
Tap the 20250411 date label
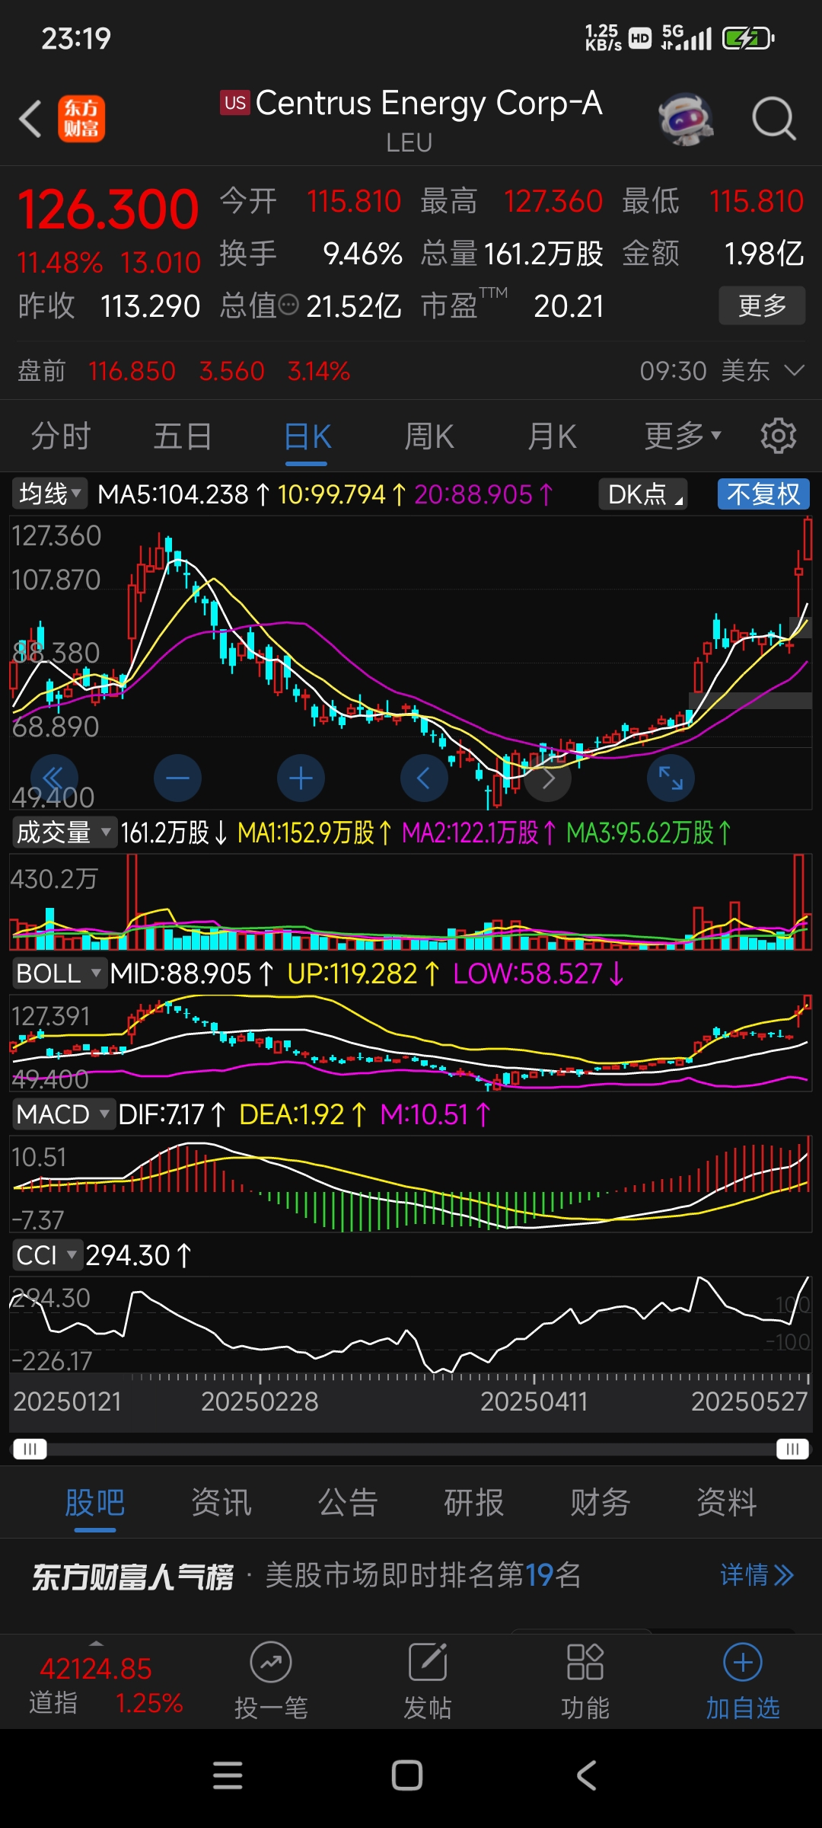pyautogui.click(x=534, y=1401)
